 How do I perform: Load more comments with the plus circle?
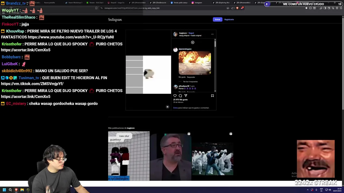192,42
